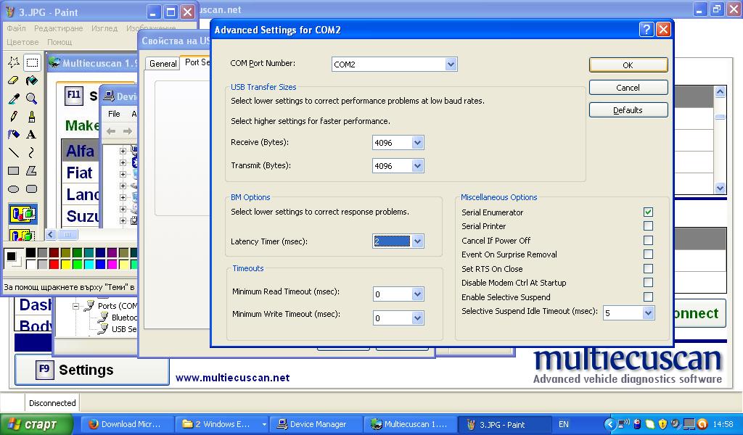Open Paint's Файл menu

pos(16,28)
